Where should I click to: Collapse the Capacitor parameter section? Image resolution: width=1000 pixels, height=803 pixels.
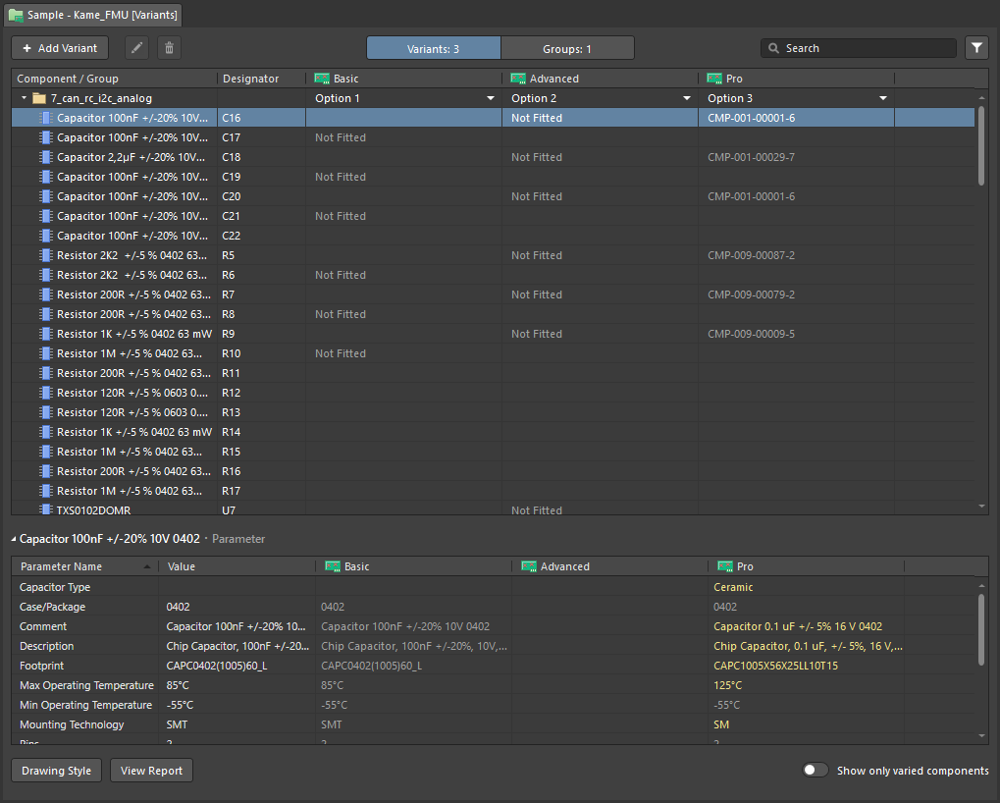[x=14, y=539]
